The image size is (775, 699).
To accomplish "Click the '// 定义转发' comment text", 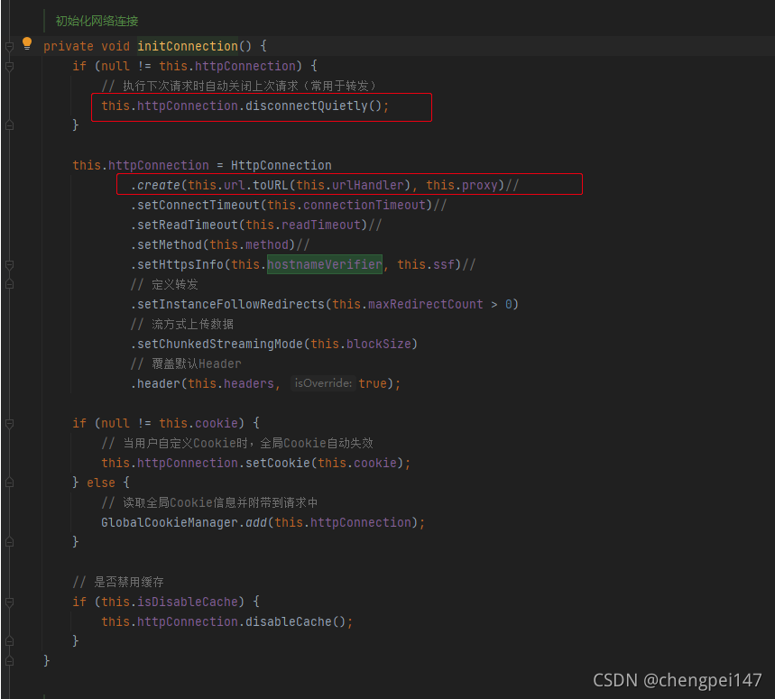I will 164,284.
